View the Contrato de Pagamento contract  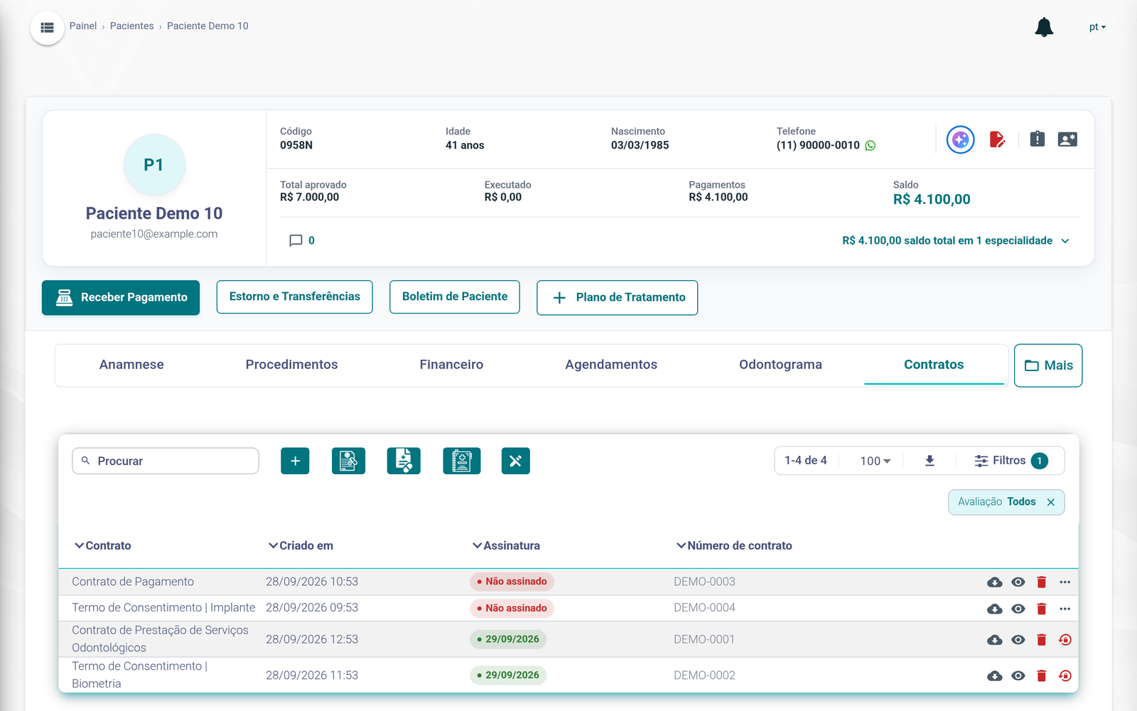(1018, 582)
